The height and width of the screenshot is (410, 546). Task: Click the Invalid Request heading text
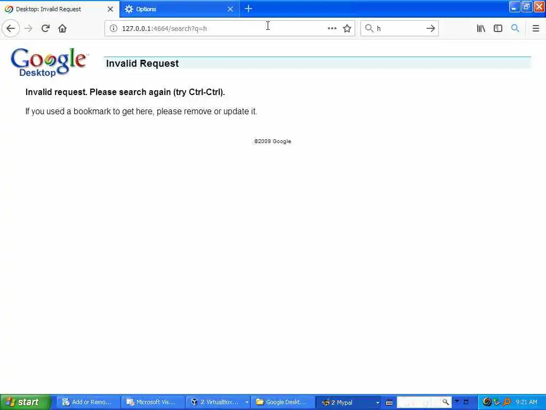point(142,64)
